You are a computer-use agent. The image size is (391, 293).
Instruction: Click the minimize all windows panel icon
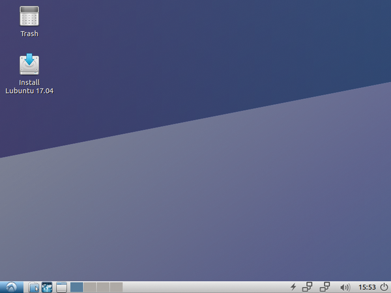pos(61,287)
